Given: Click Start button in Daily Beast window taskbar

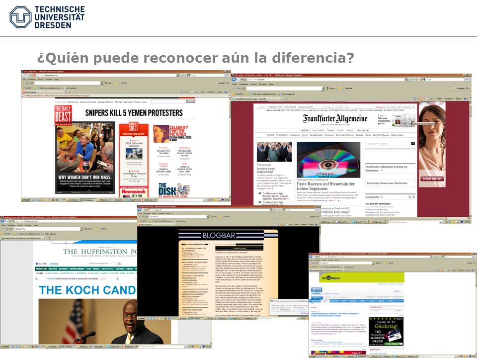Looking at the screenshot, I should coord(25,200).
